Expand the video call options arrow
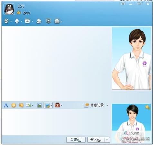The image size is (153, 145). [11, 21]
